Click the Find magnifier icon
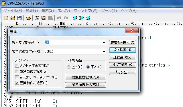The image size is (183, 107). point(75,18)
